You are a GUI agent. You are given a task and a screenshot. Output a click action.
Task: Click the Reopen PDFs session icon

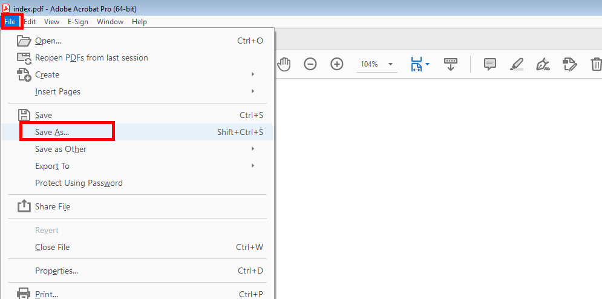click(24, 58)
